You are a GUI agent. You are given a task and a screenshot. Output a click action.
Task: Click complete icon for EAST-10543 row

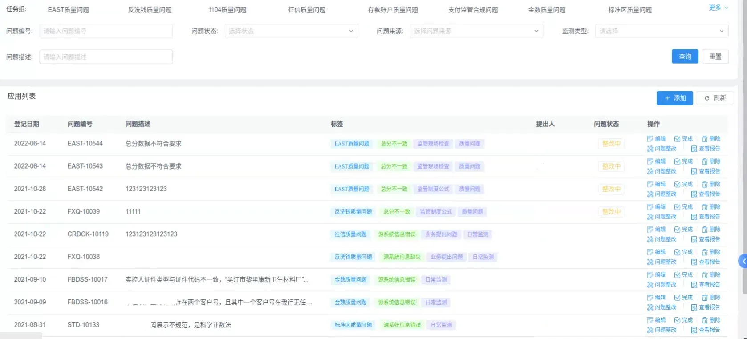pyautogui.click(x=678, y=161)
